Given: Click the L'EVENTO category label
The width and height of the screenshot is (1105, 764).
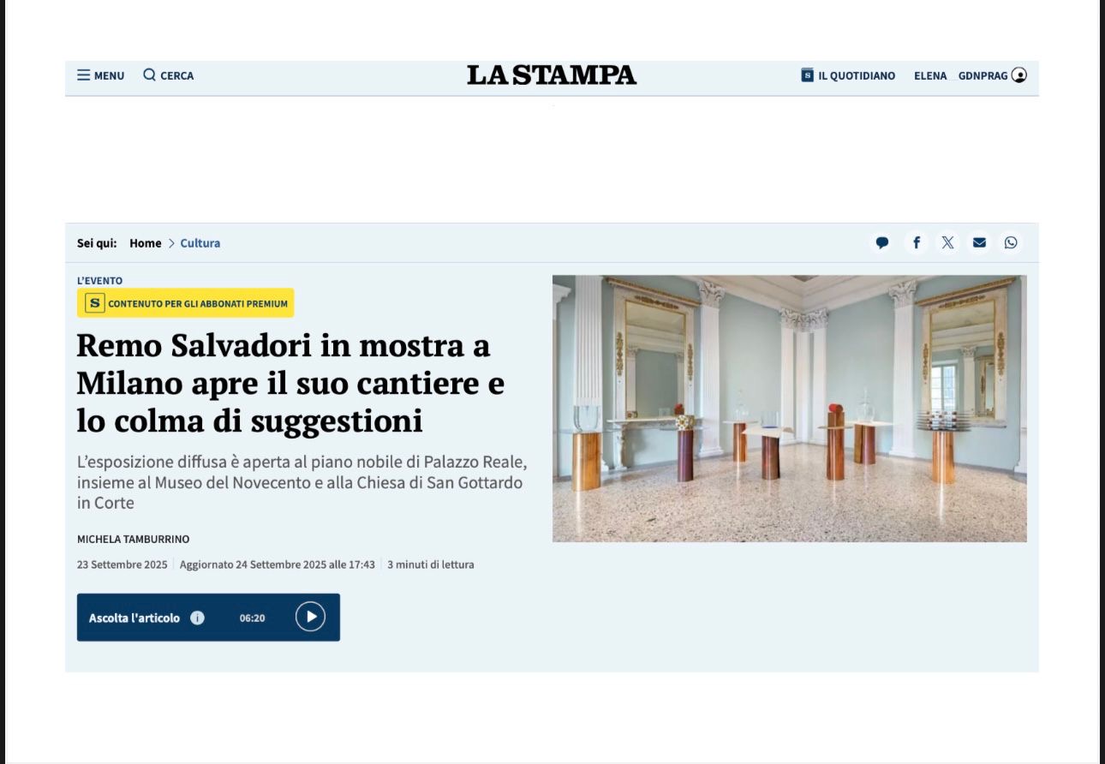Looking at the screenshot, I should click(x=99, y=280).
